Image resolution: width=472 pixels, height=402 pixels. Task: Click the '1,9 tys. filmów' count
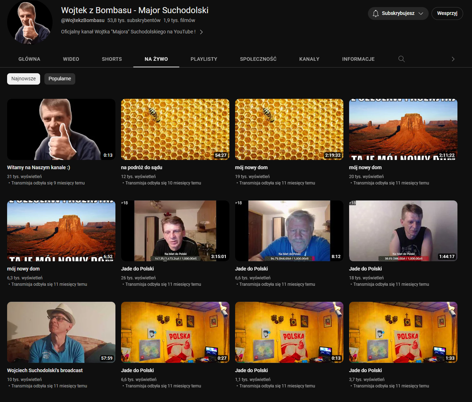pyautogui.click(x=179, y=20)
